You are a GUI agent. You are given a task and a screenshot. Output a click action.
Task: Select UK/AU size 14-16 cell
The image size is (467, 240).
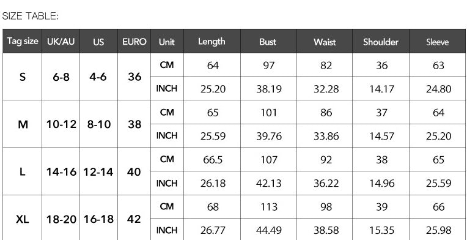pyautogui.click(x=61, y=171)
